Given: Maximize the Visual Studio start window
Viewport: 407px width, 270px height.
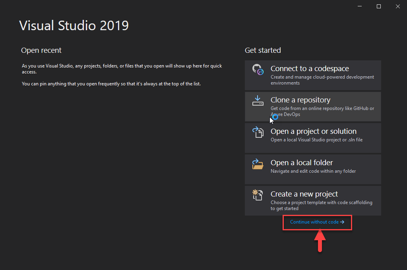Looking at the screenshot, I should click(x=379, y=6).
